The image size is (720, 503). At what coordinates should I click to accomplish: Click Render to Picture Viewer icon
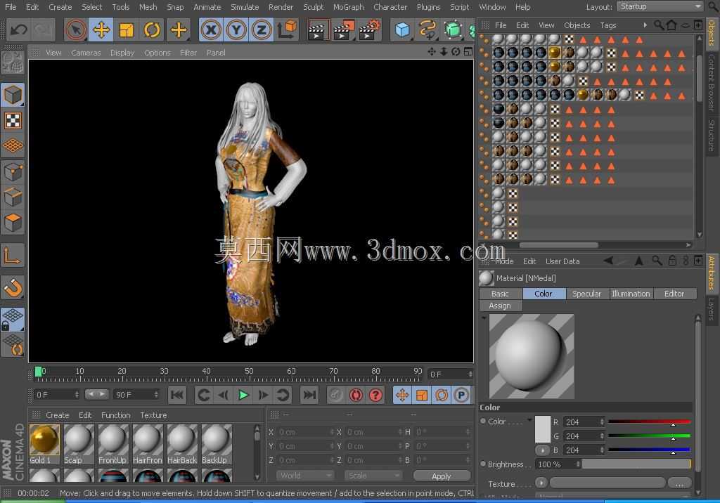[343, 30]
